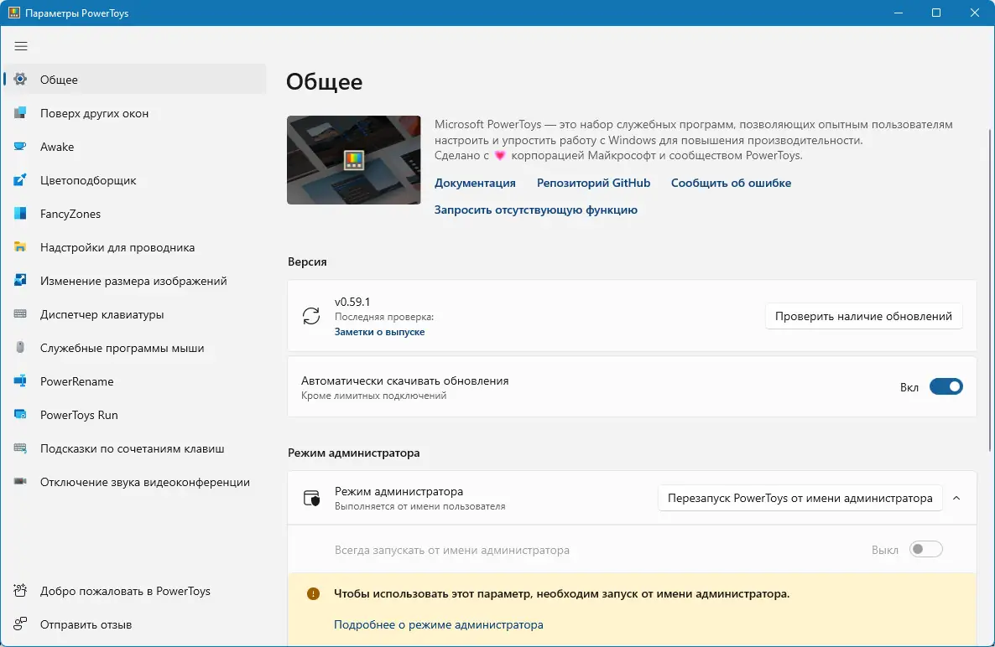The image size is (995, 647).
Task: Maximize the PowerToys settings window
Action: coord(936,13)
